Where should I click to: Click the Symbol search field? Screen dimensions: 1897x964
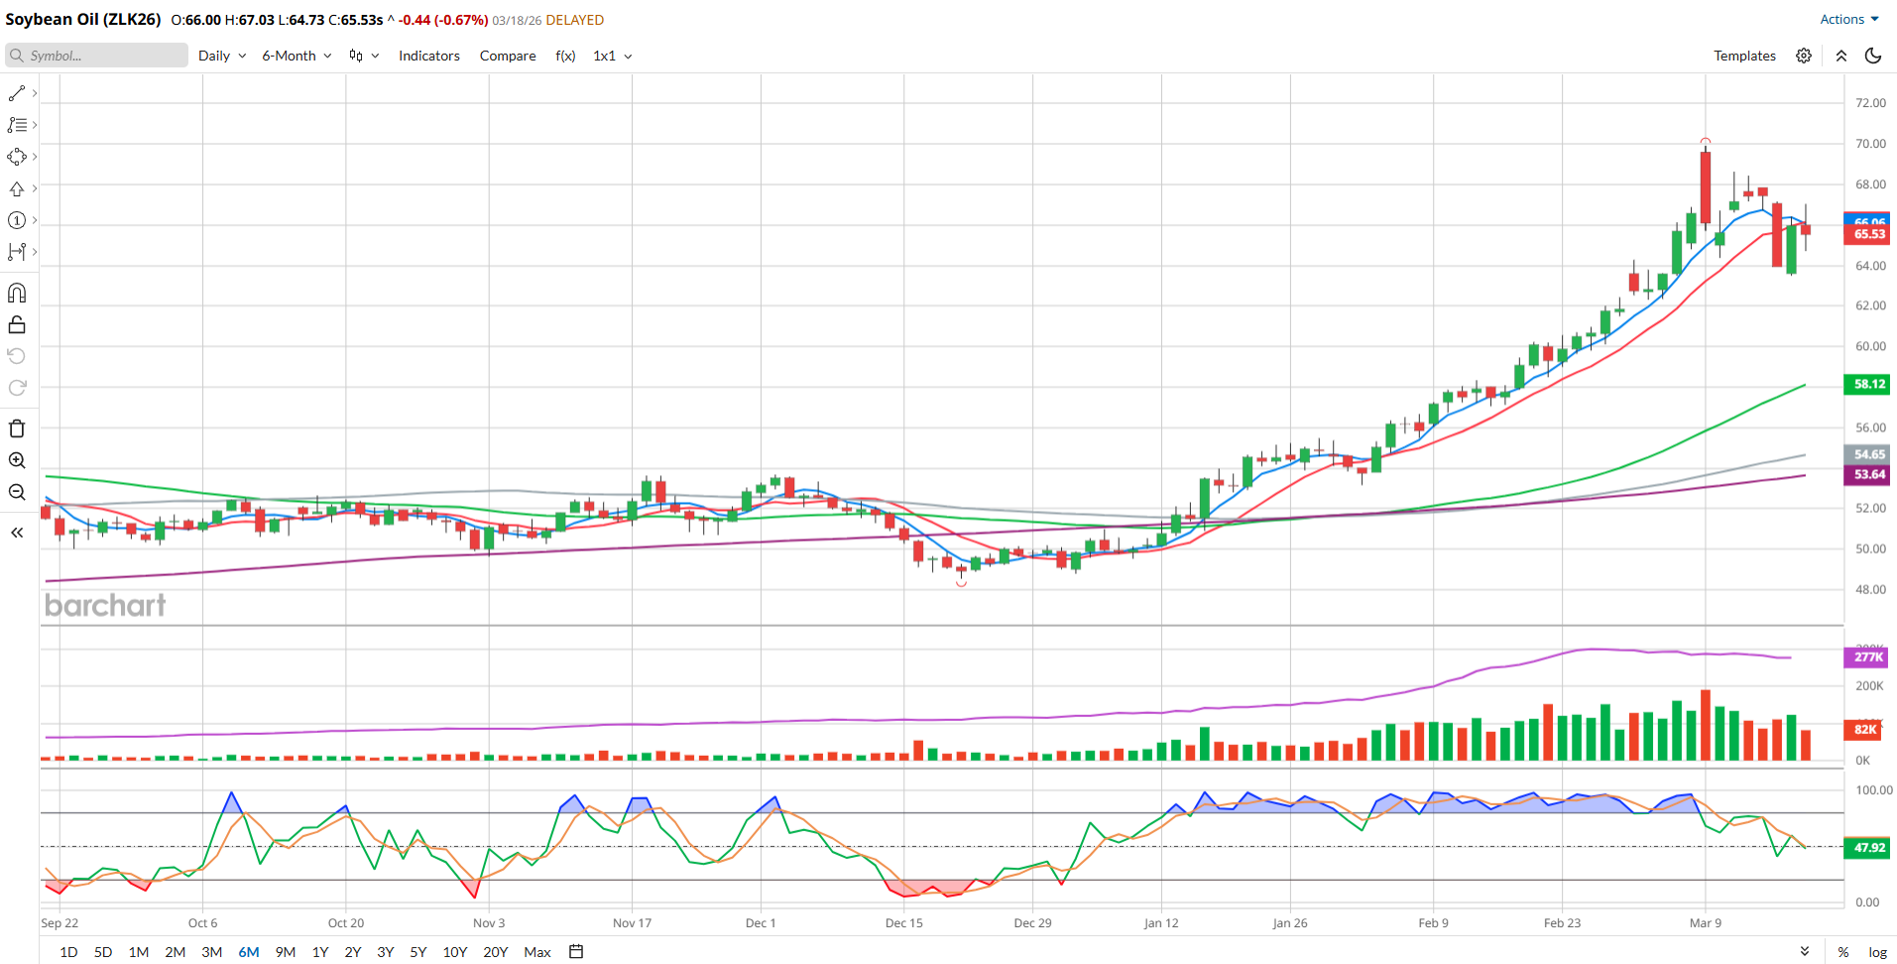click(97, 56)
